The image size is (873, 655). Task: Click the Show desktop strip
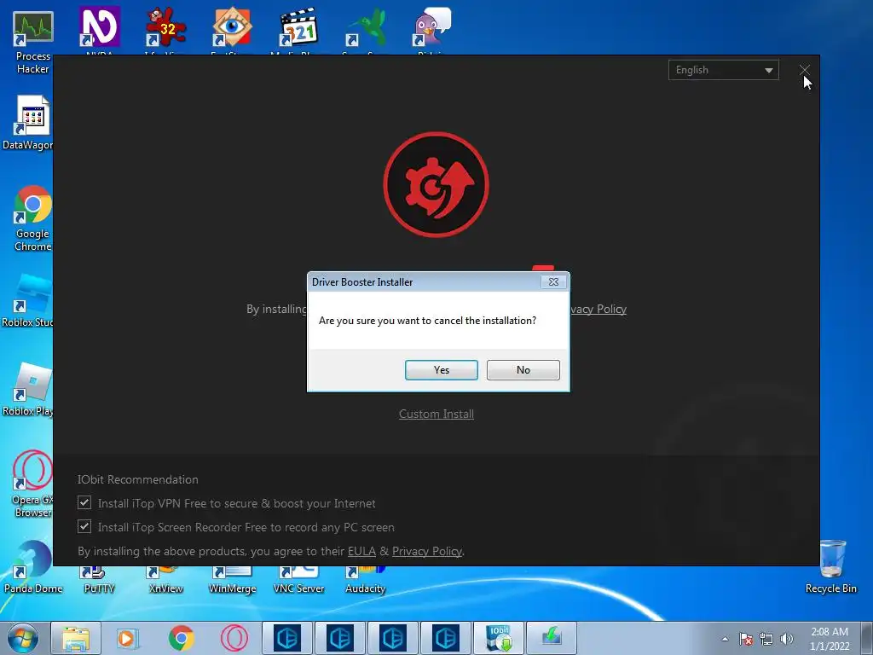coord(867,638)
